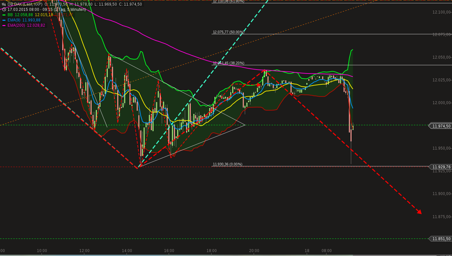Select the 11.930,36 (0.00%) Fibonacci label
Screen dimensions: 452x256
(227, 164)
